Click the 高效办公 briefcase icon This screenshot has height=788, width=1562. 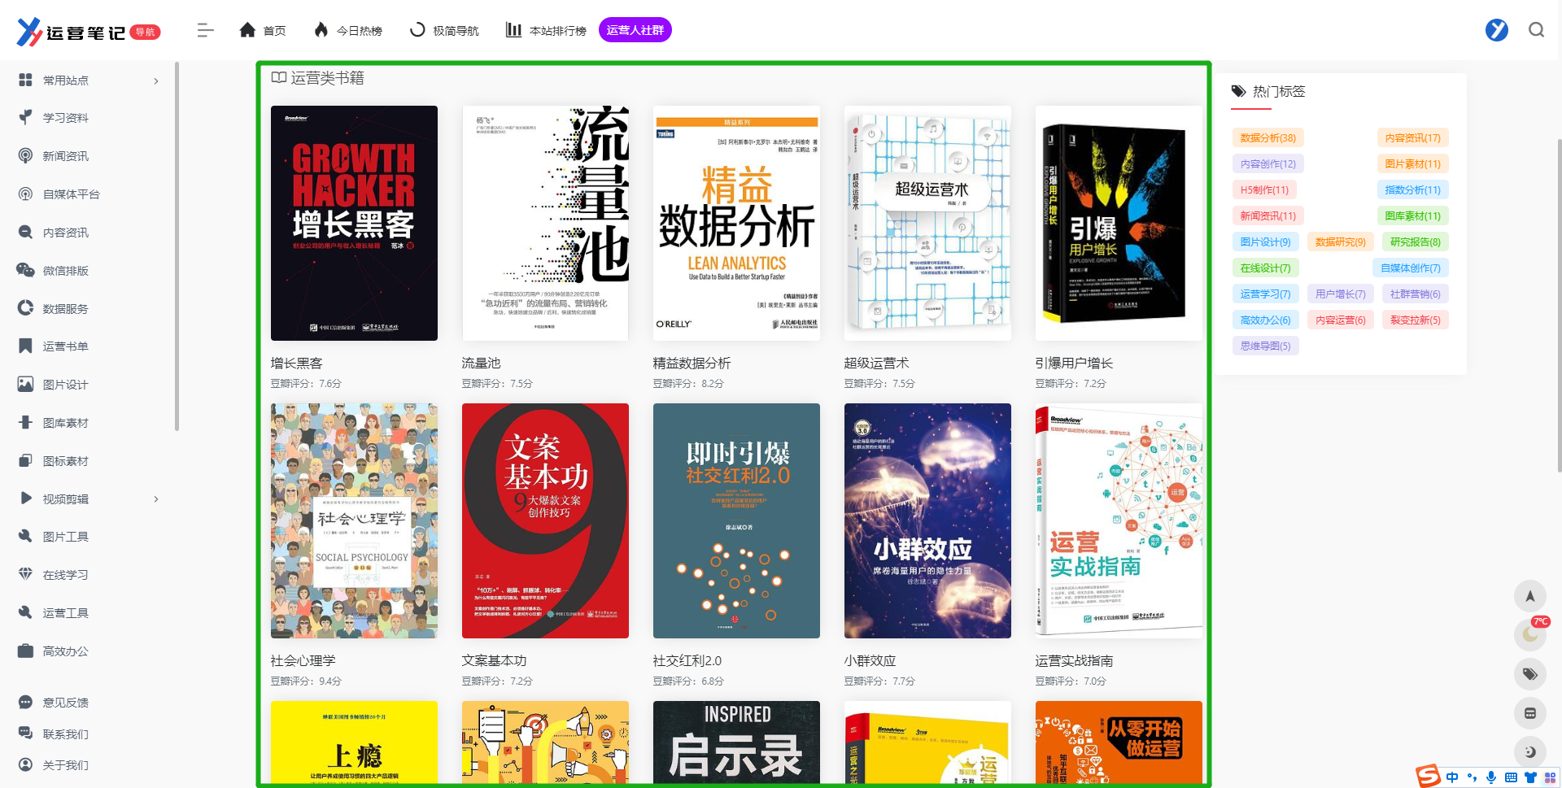pyautogui.click(x=25, y=651)
